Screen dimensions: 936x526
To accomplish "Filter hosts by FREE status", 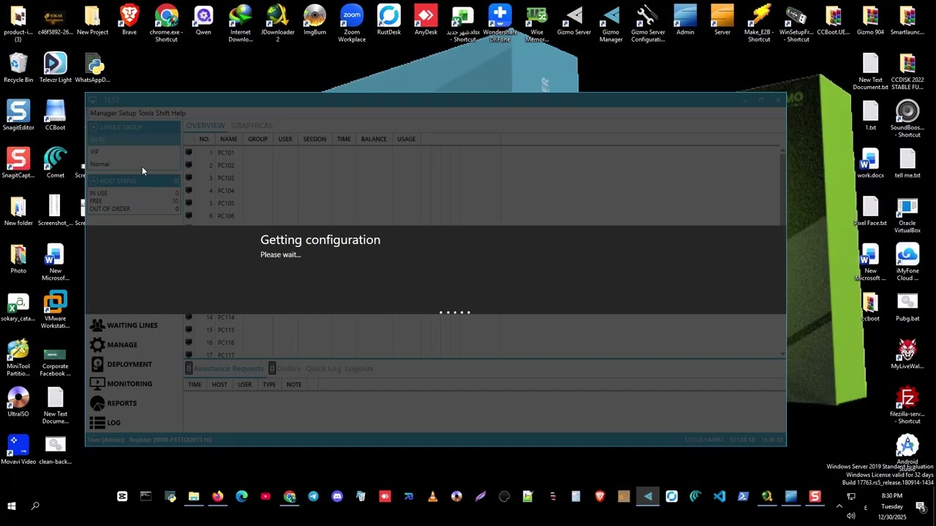I will [135, 201].
